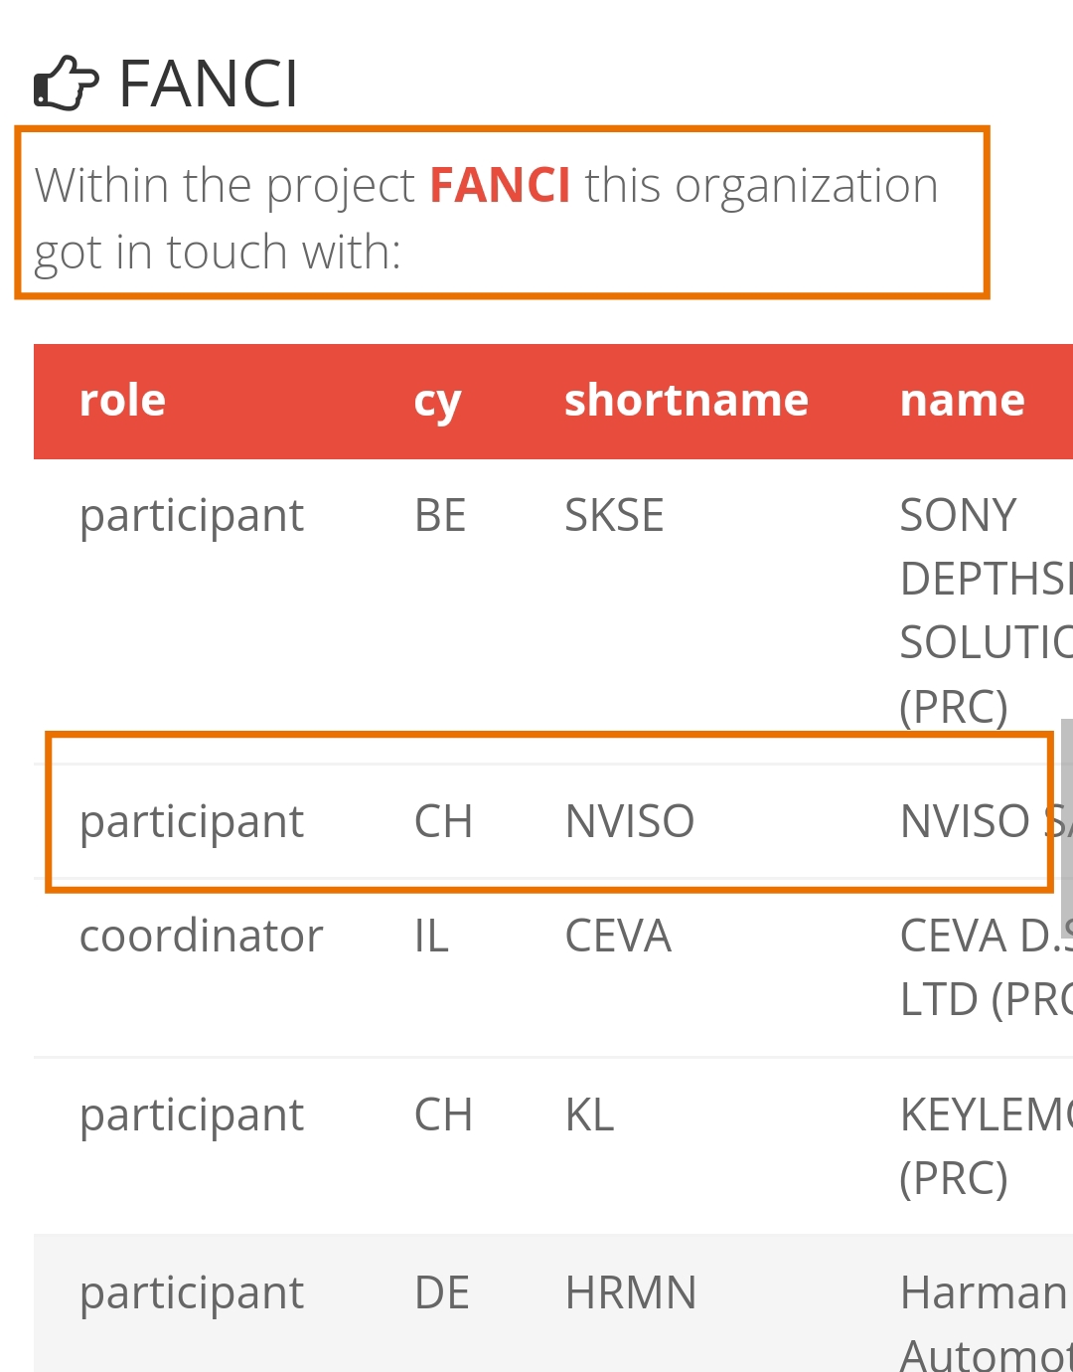Click the Harman Automotive name cell

click(x=986, y=1322)
